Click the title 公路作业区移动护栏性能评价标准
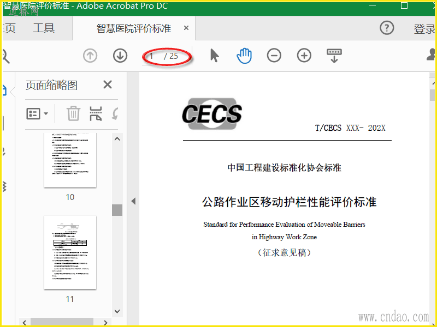Viewport: 437px width, 327px height. [290, 202]
